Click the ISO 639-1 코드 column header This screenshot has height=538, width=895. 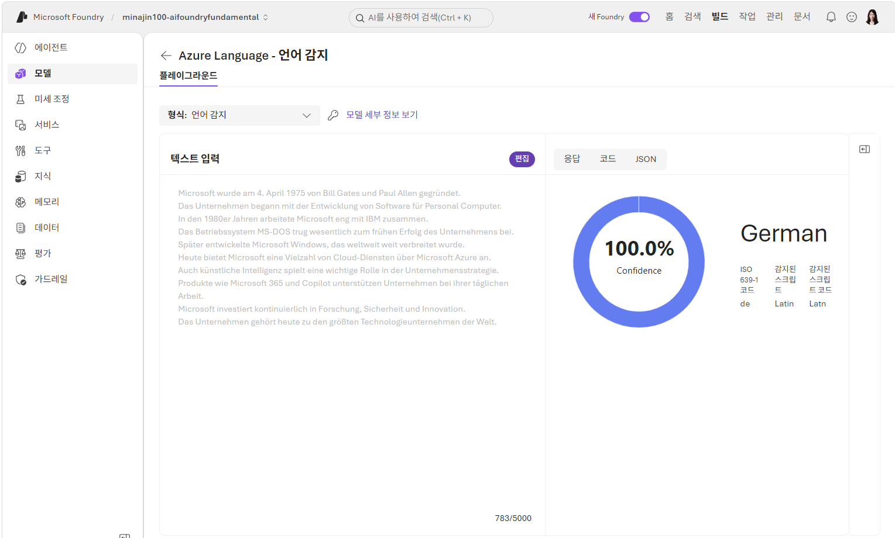(749, 280)
